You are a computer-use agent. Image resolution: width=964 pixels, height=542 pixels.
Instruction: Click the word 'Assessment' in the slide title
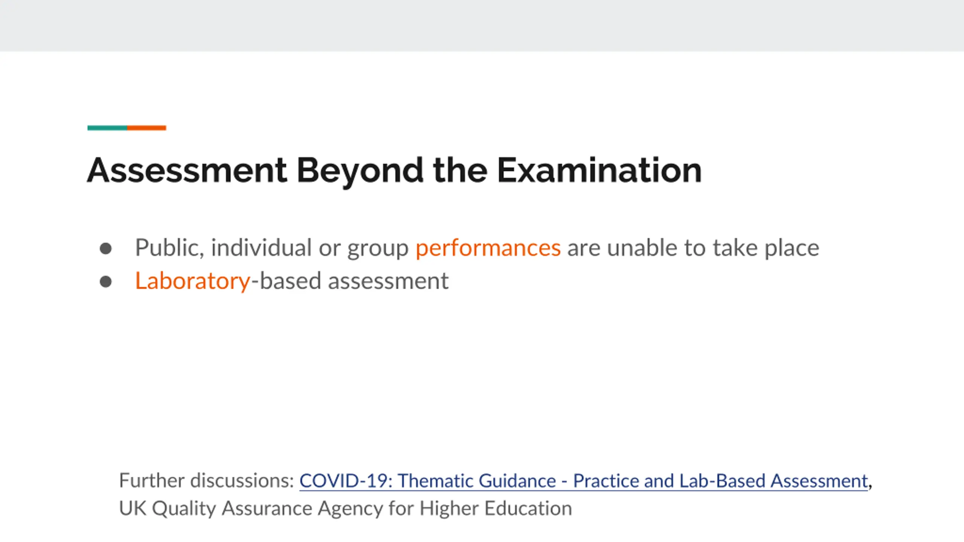pyautogui.click(x=187, y=170)
